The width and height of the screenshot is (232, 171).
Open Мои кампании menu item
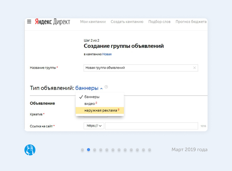pos(93,22)
